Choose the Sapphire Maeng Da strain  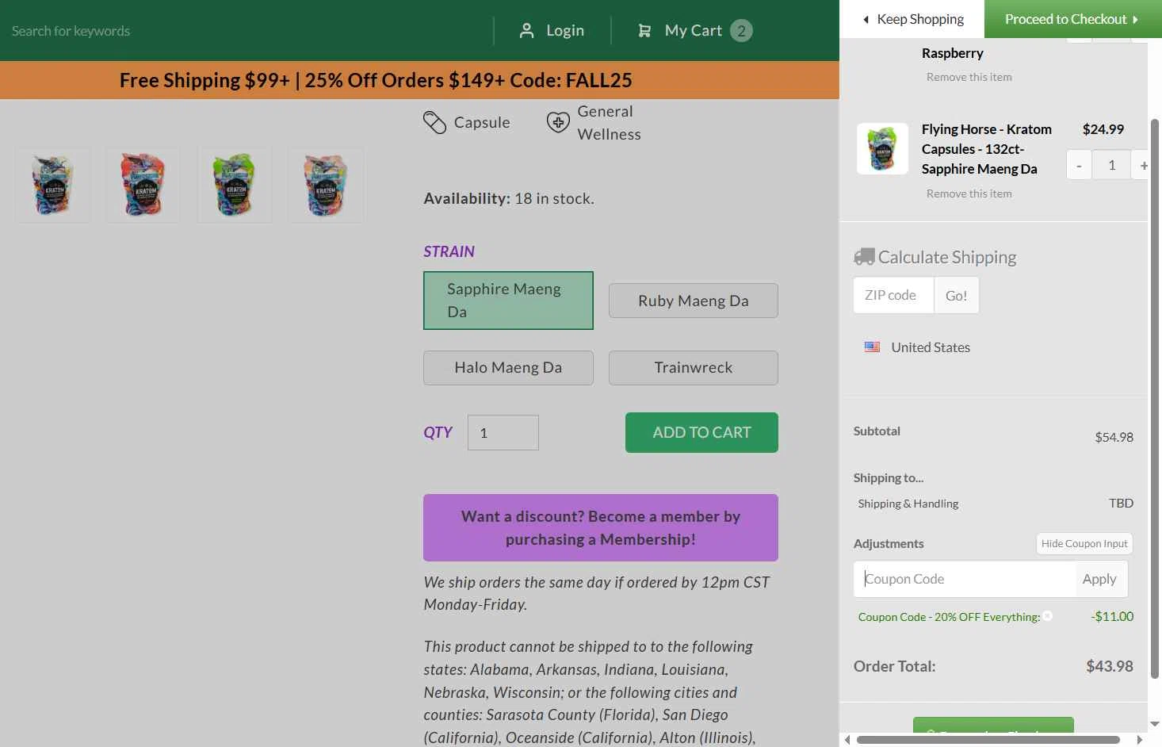(508, 301)
